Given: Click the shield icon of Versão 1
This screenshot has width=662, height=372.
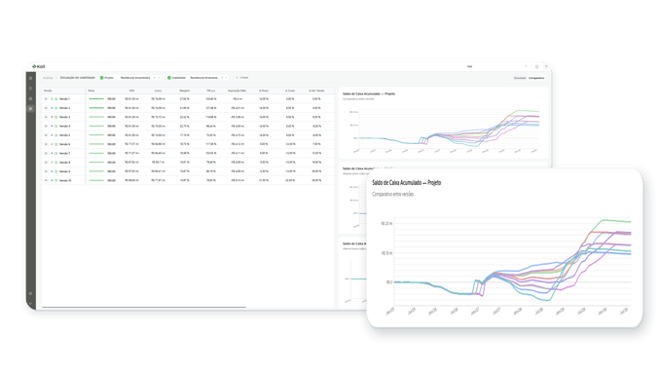Looking at the screenshot, I should click(56, 99).
